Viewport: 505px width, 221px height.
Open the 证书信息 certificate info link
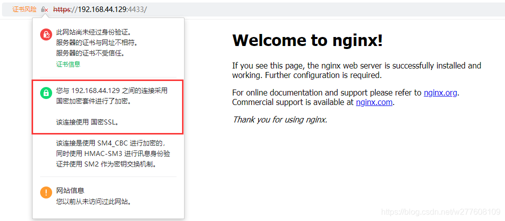68,64
